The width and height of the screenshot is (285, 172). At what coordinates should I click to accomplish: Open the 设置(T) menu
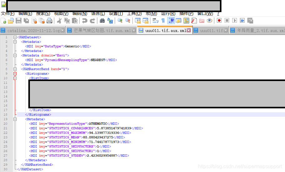click(x=116, y=14)
